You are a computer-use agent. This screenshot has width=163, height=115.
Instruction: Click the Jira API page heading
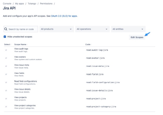tap(9, 8)
